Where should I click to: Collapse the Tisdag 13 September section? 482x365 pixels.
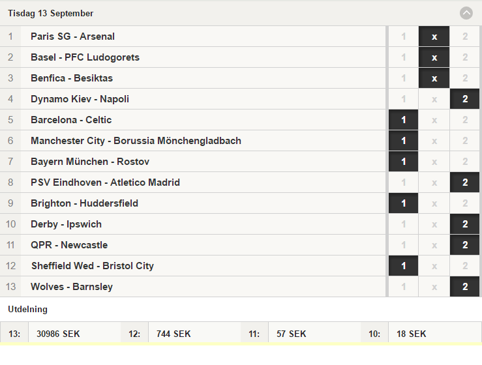coord(466,13)
